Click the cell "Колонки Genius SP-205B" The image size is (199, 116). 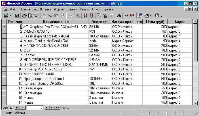56,83
